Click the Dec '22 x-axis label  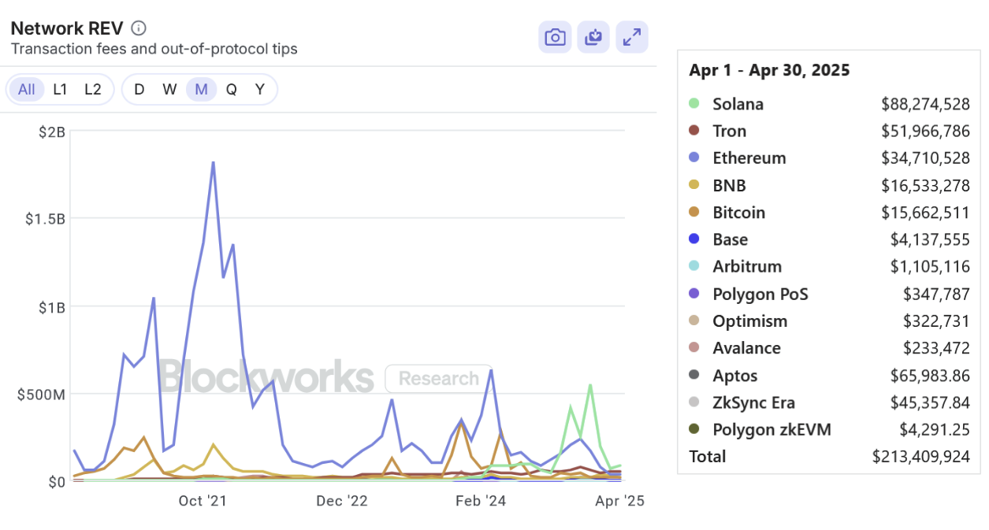(341, 501)
